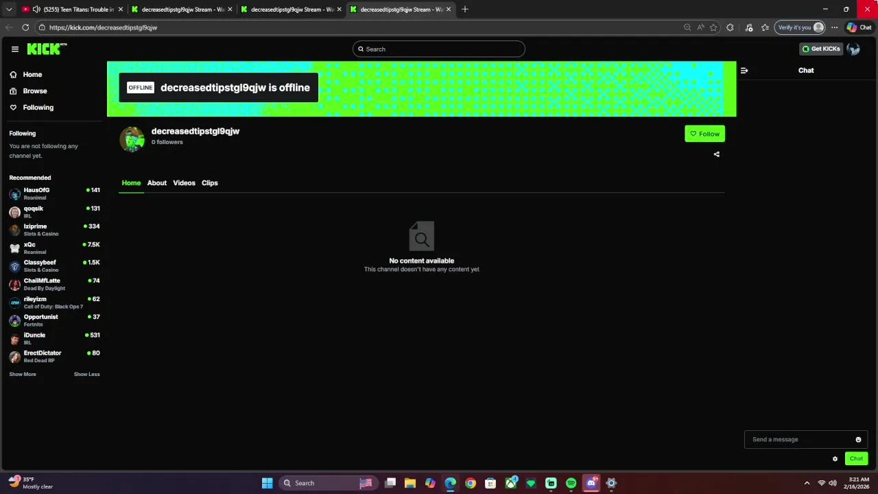Image resolution: width=878 pixels, height=494 pixels.
Task: Open a new browser tab
Action: (465, 10)
